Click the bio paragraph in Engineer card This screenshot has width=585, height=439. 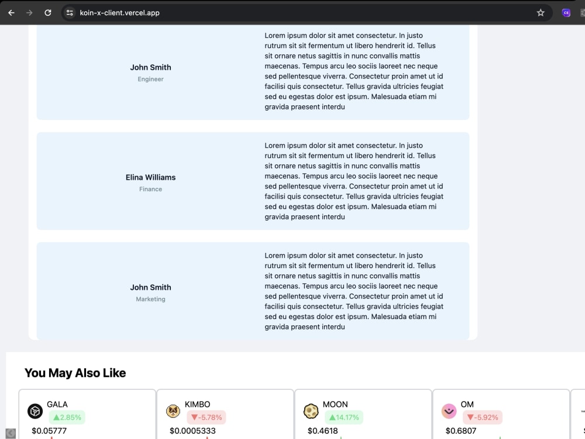pyautogui.click(x=354, y=71)
